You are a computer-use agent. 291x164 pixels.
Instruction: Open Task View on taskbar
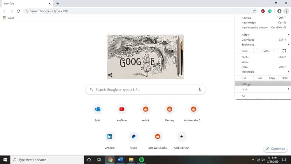(99, 160)
